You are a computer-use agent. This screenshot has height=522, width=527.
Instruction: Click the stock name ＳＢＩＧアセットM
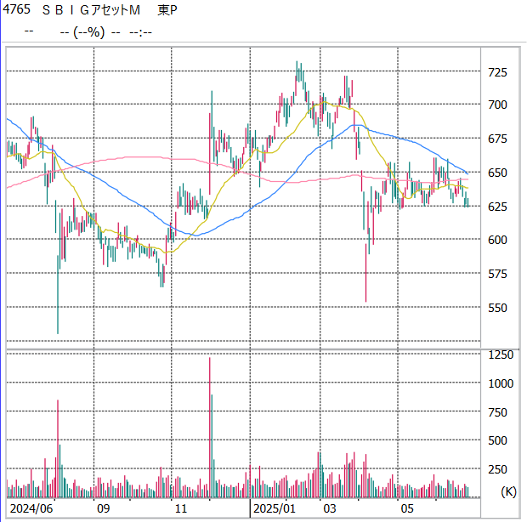(91, 10)
